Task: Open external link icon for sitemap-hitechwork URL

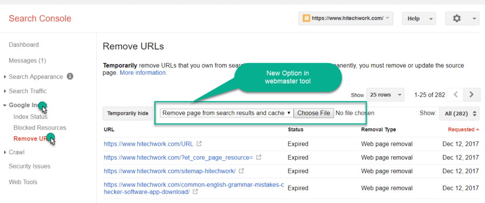Action: click(242, 170)
